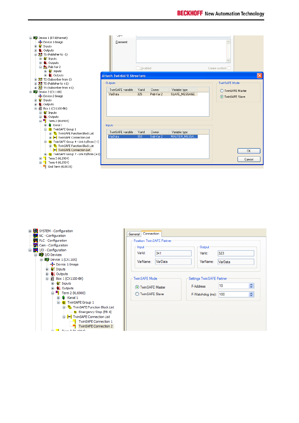Select TwinSAFE Connection List under Group 4
This screenshot has height=423, width=299.
(x=74, y=150)
